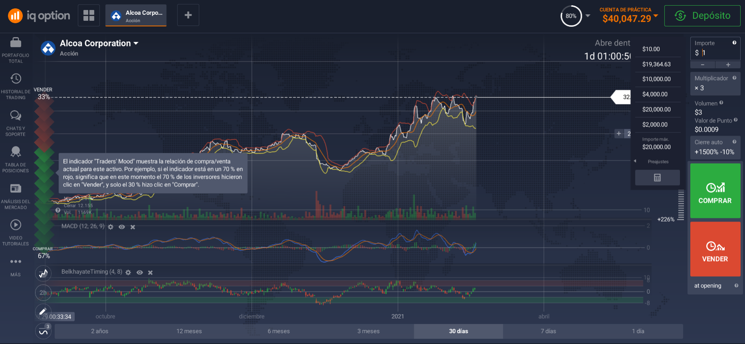The width and height of the screenshot is (745, 344).
Task: Select the 3 meses time range
Action: pyautogui.click(x=368, y=331)
